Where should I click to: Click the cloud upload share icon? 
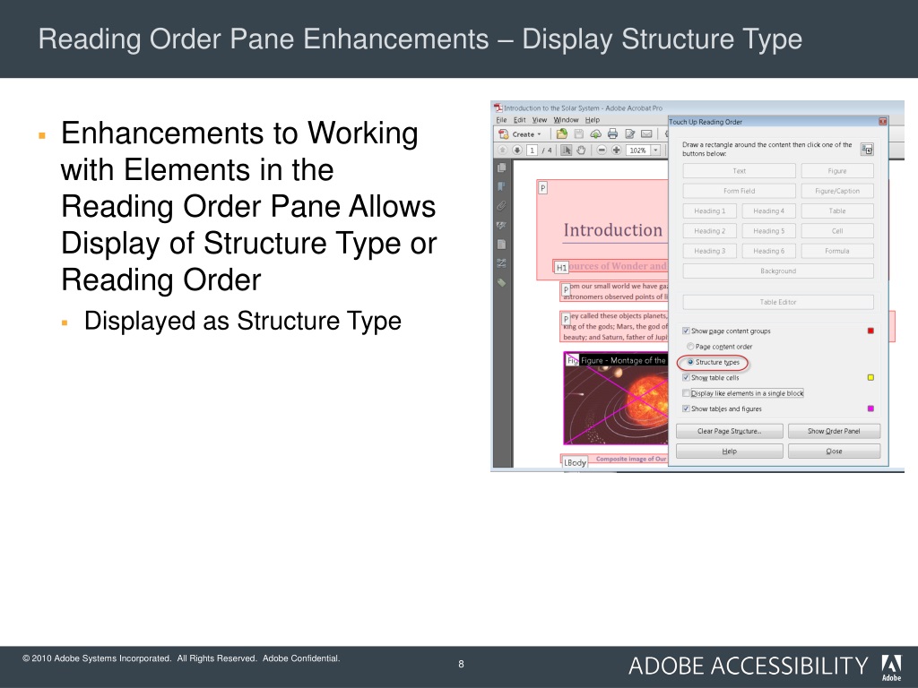click(x=595, y=134)
